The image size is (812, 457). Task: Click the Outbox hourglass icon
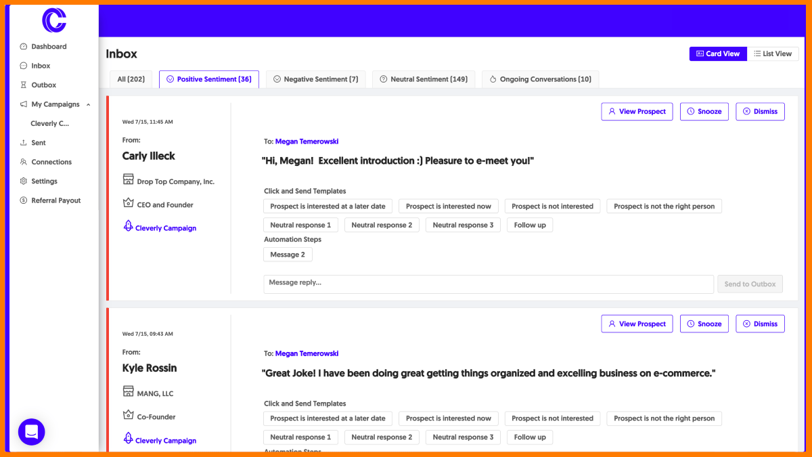[24, 85]
